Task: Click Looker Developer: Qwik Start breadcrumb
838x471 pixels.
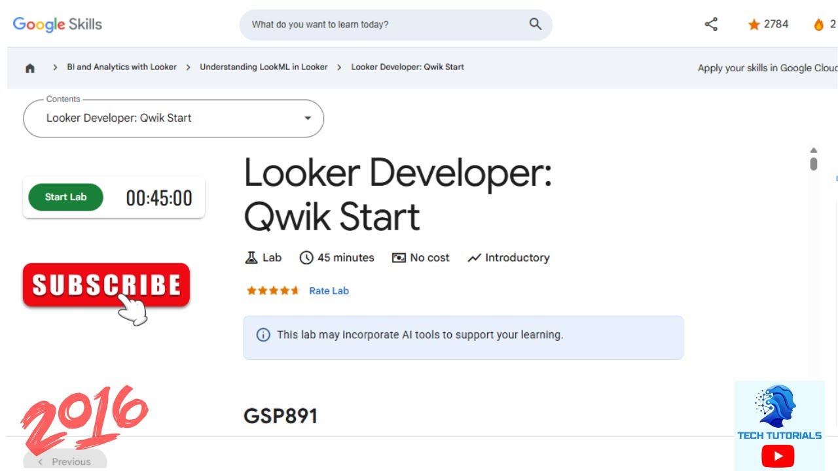Action: (x=407, y=67)
